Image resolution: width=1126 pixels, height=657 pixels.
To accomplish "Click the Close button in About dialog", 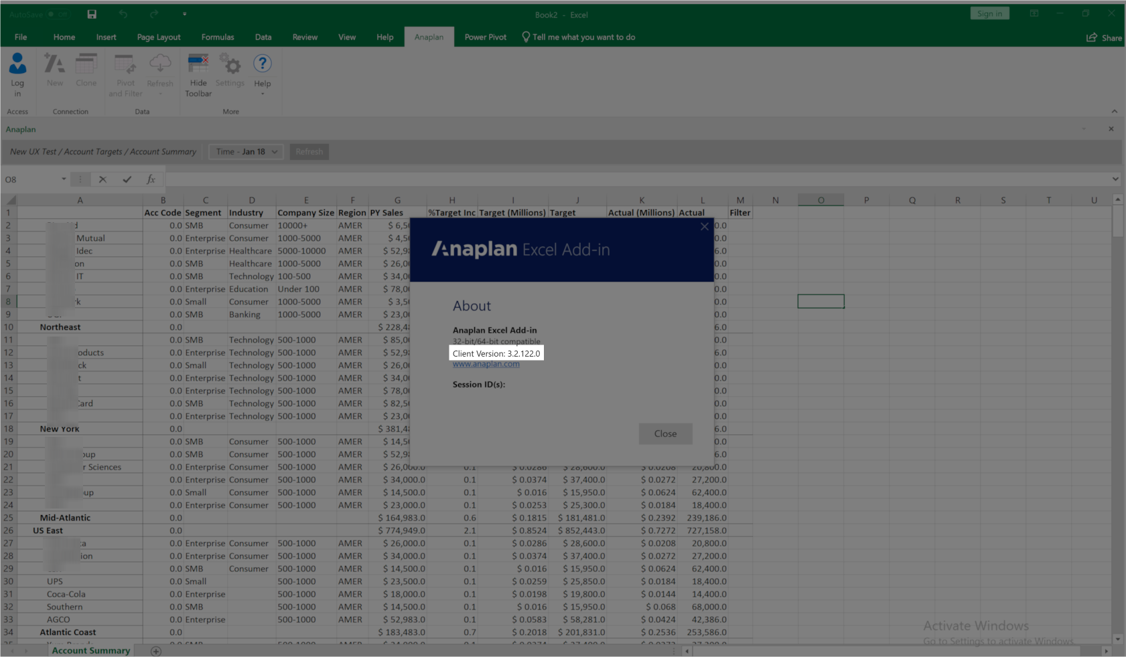I will pos(665,434).
